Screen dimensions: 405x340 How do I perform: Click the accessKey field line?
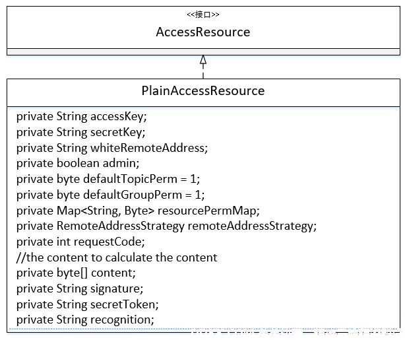[x=82, y=117]
